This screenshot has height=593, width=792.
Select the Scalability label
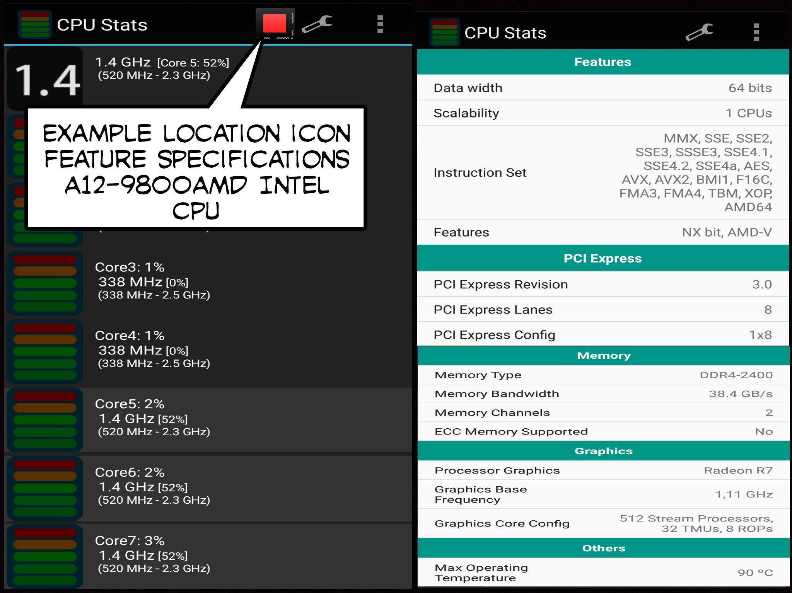tap(466, 113)
